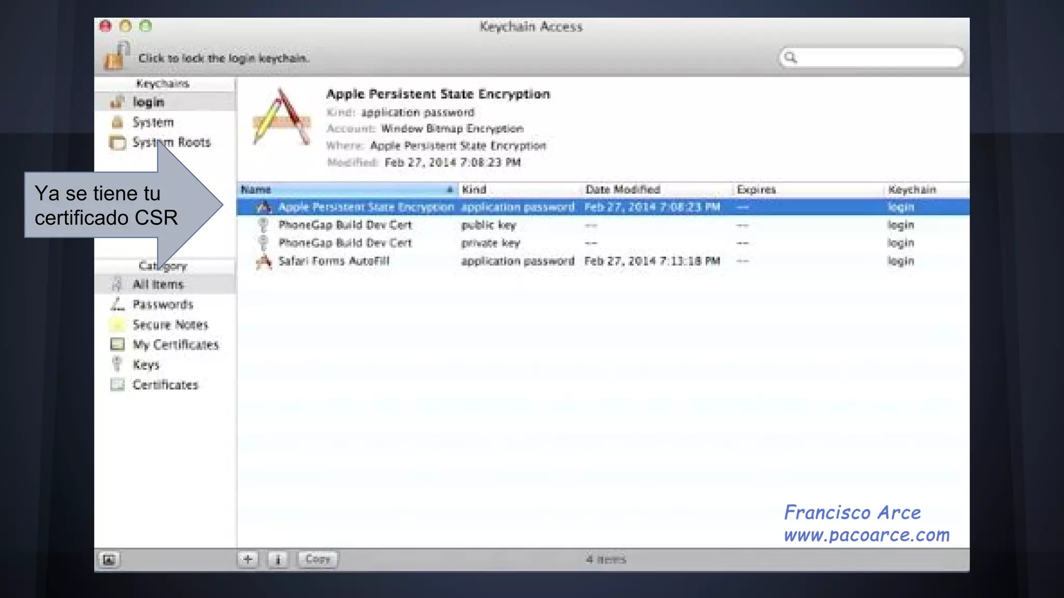Select the login keychain

point(149,102)
